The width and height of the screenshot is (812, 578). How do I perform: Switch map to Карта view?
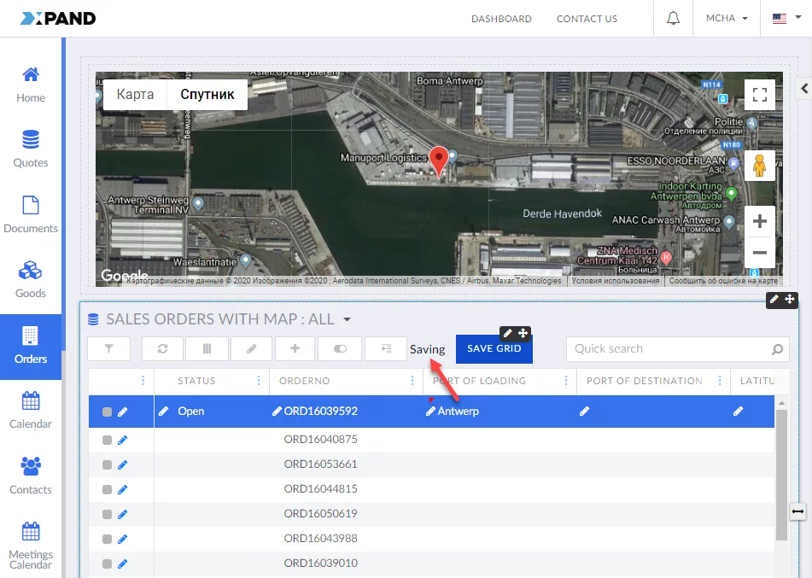point(135,95)
